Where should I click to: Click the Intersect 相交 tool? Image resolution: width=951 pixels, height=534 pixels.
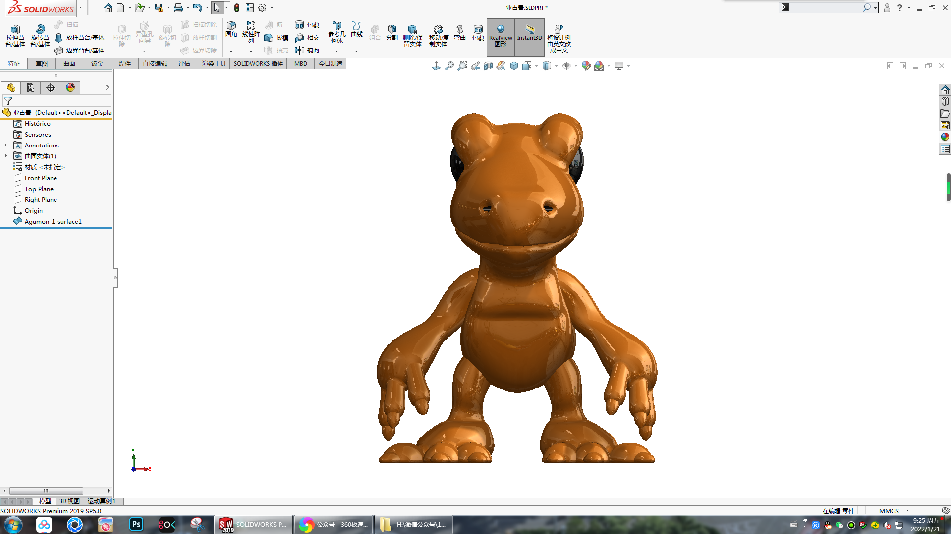click(307, 38)
